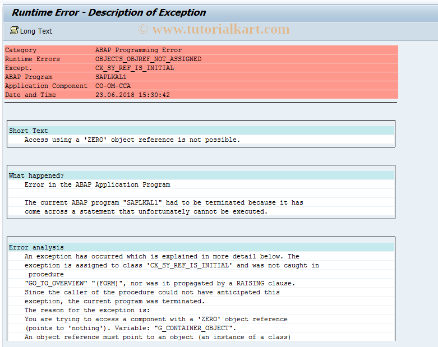This screenshot has width=438, height=347.
Task: Click the line starting Since the caller
Action: click(x=152, y=292)
